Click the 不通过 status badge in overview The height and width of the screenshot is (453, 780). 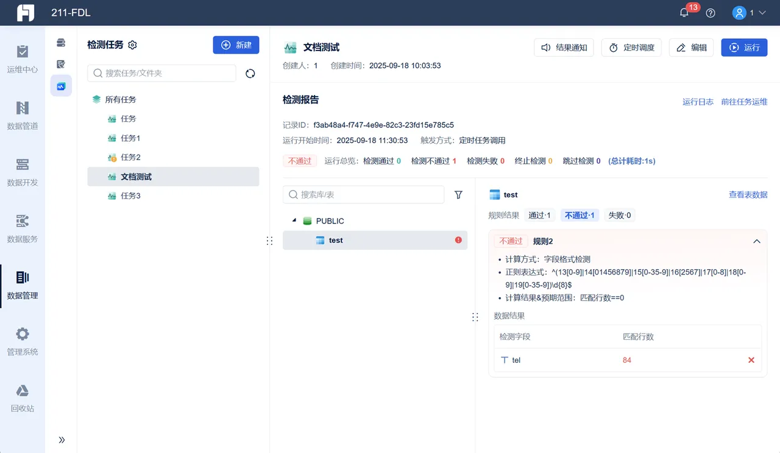[x=300, y=161]
